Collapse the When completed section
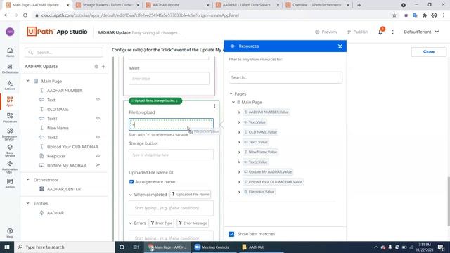 (x=131, y=195)
